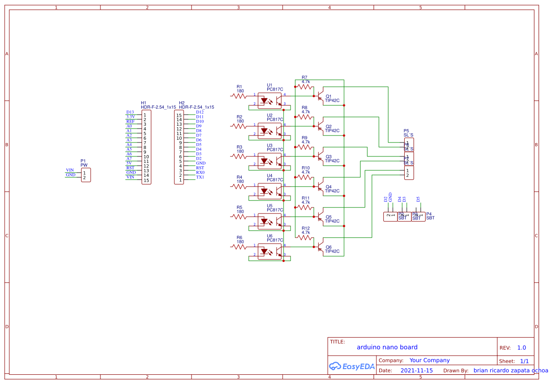Select the P1 PW connector body
The width and height of the screenshot is (553, 384).
[x=86, y=175]
